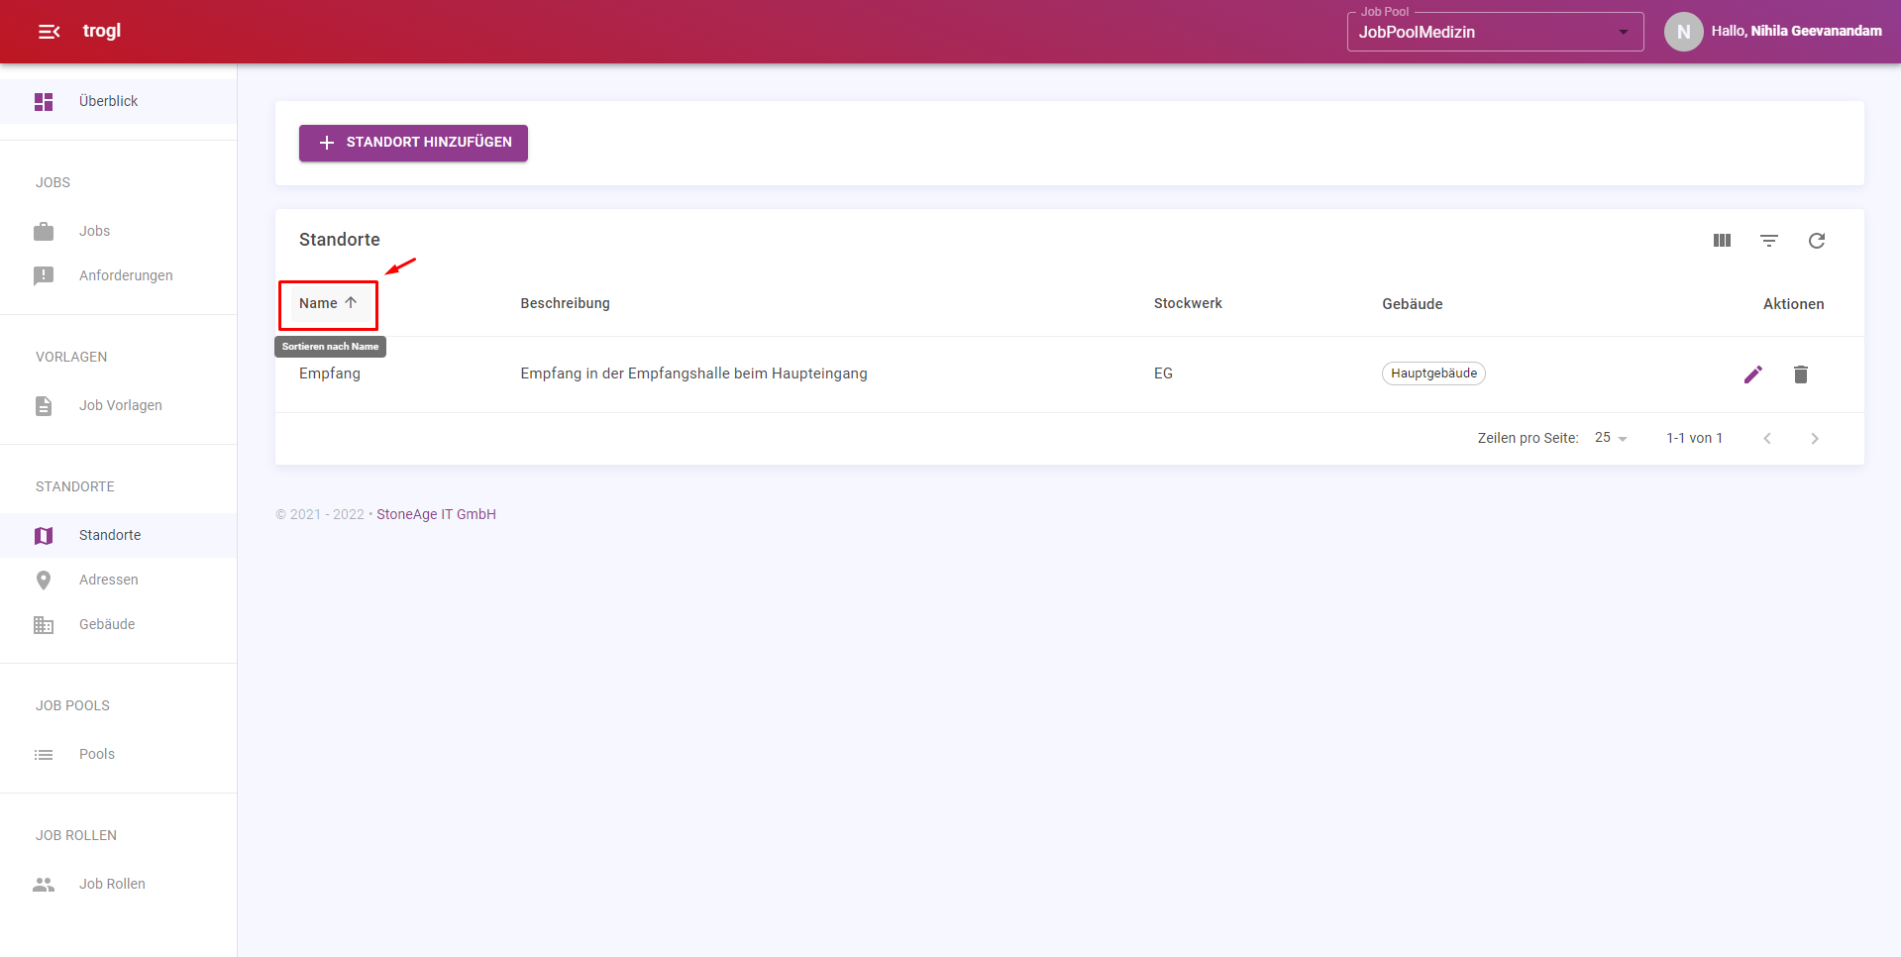The height and width of the screenshot is (957, 1901).
Task: Click the Empfang name cell
Action: click(x=330, y=373)
